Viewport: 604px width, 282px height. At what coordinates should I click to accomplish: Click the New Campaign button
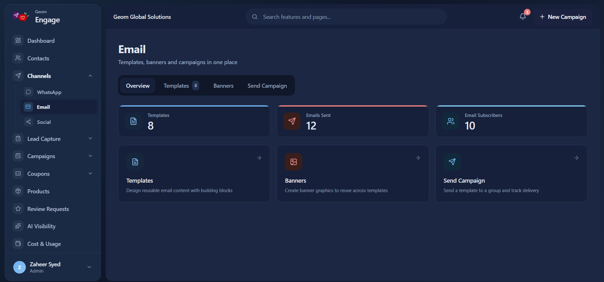[563, 17]
